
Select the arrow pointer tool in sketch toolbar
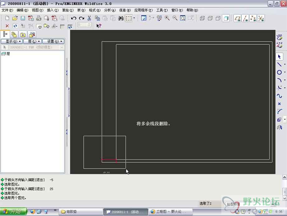tap(279, 57)
